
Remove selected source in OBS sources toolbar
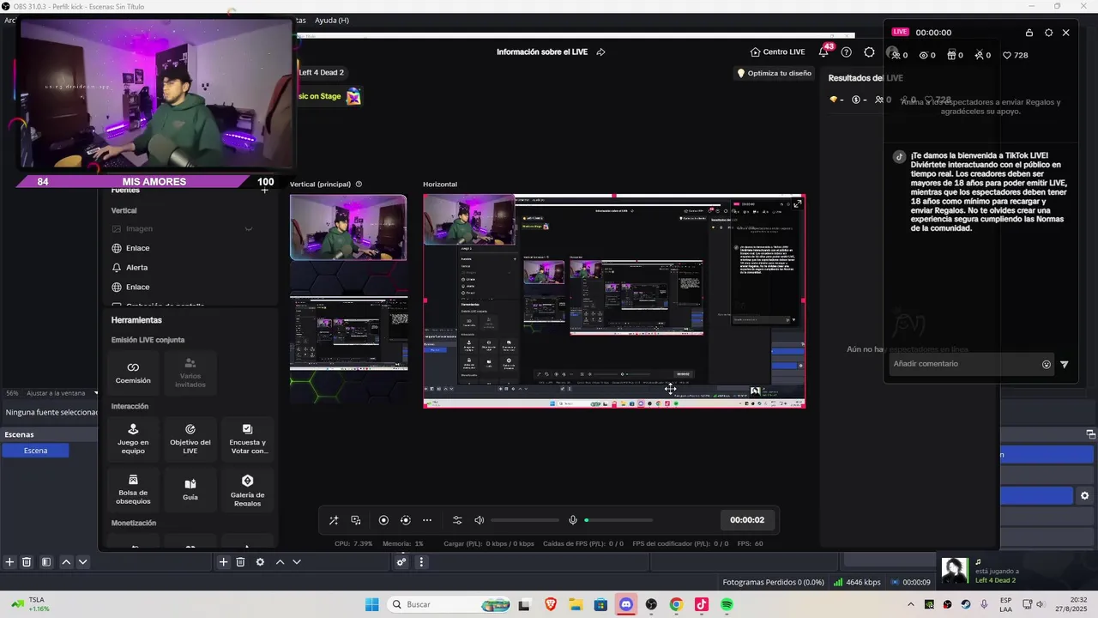[x=240, y=562]
